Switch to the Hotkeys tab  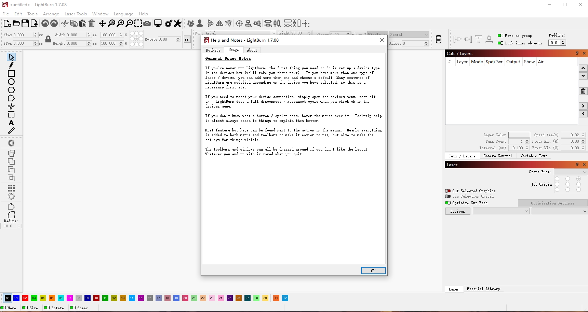(x=213, y=50)
